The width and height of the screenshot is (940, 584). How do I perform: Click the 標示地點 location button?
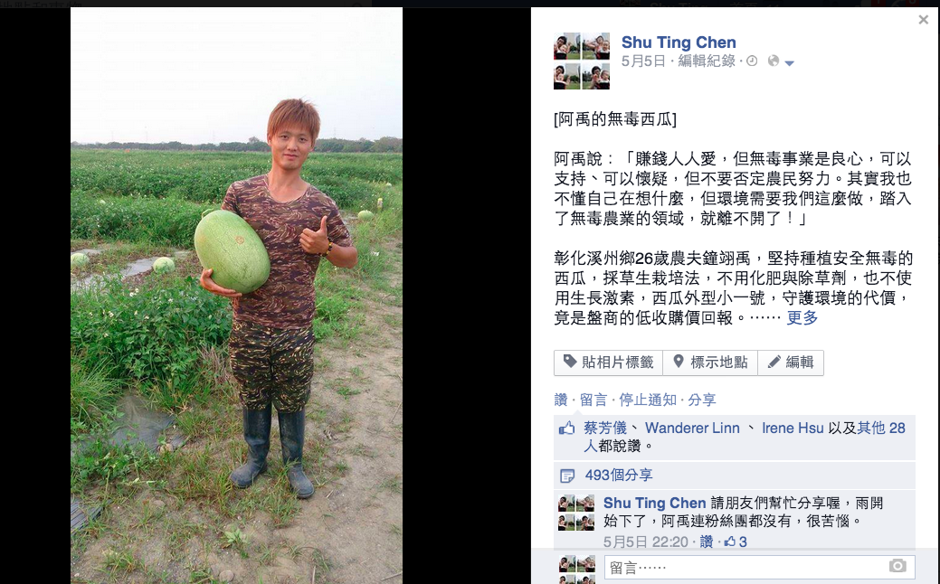710,363
